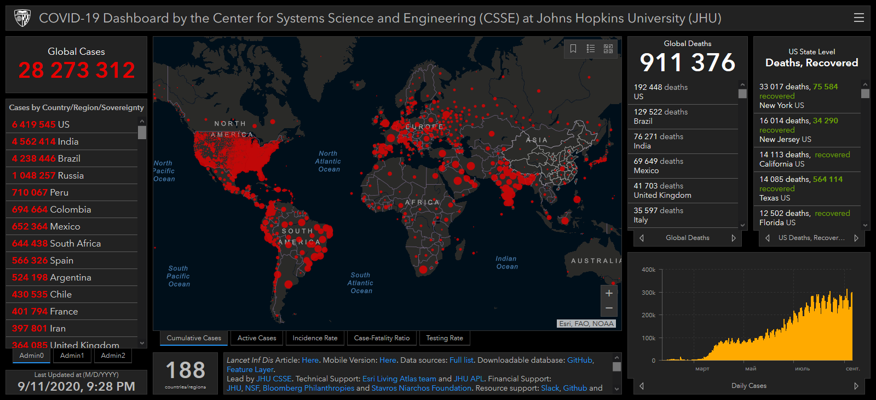Switch to Cumulative Cases tab
This screenshot has height=400, width=876.
click(194, 338)
